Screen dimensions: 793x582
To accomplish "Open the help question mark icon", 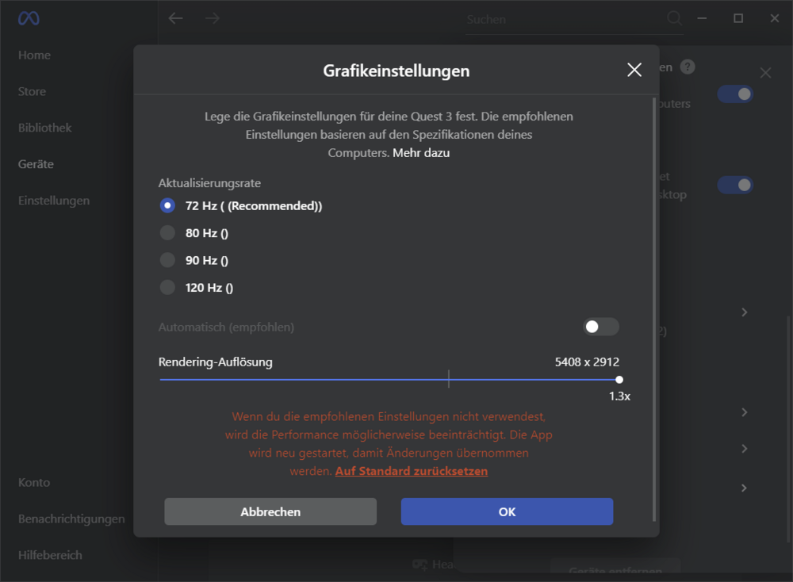I will pyautogui.click(x=688, y=67).
